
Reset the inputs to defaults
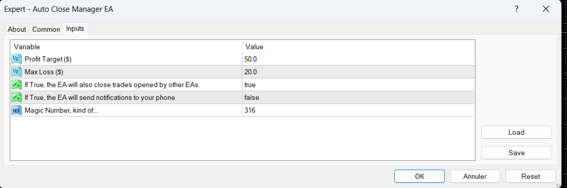[x=531, y=176]
